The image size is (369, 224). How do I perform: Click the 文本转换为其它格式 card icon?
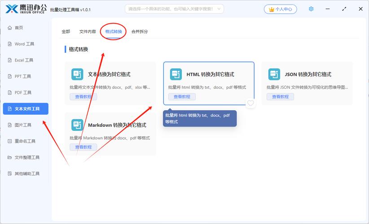click(x=77, y=74)
